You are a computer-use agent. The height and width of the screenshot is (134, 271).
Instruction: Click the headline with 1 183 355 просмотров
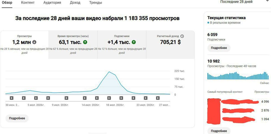click(97, 18)
